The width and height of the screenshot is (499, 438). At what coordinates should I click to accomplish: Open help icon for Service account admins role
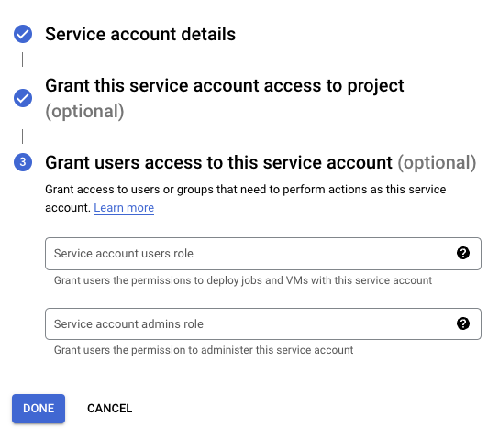pyautogui.click(x=463, y=323)
